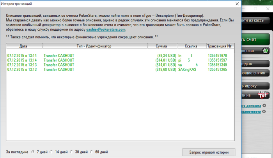Screen dimensions: 273x158
Task: Click the Транзакция № column header
Action: (220, 46)
